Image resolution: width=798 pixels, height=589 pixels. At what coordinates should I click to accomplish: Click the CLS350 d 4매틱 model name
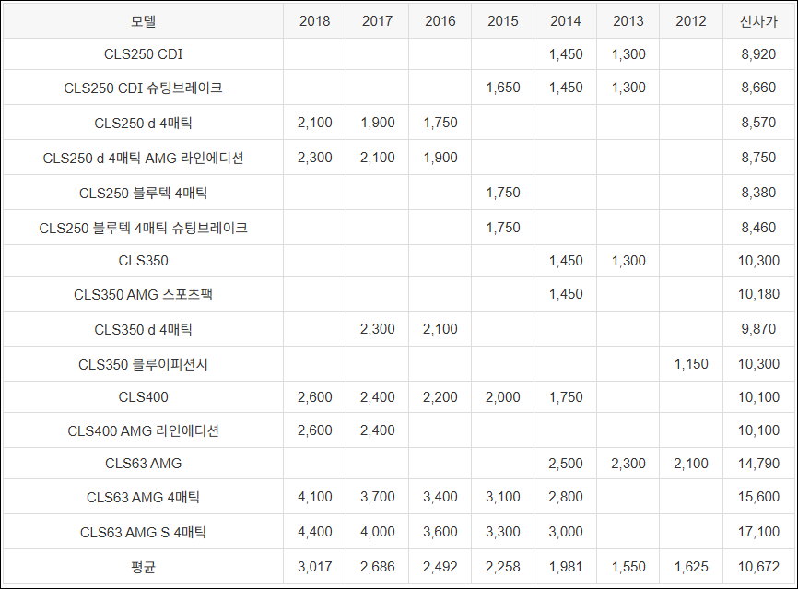(x=143, y=330)
